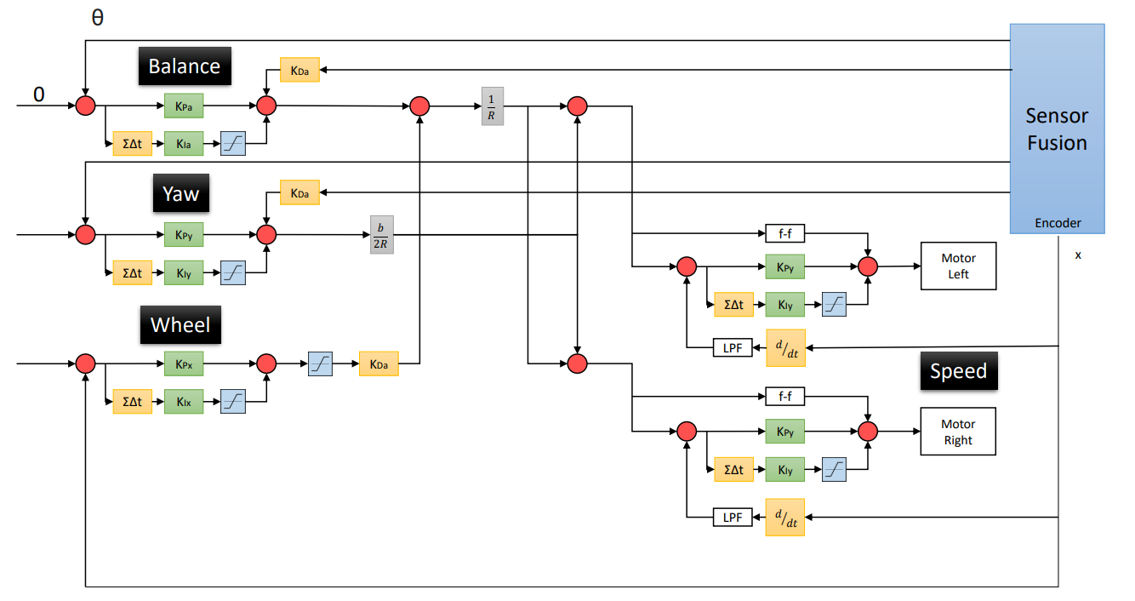Toggle the saturation block after Wheel summing junction
The image size is (1135, 601).
point(322,363)
